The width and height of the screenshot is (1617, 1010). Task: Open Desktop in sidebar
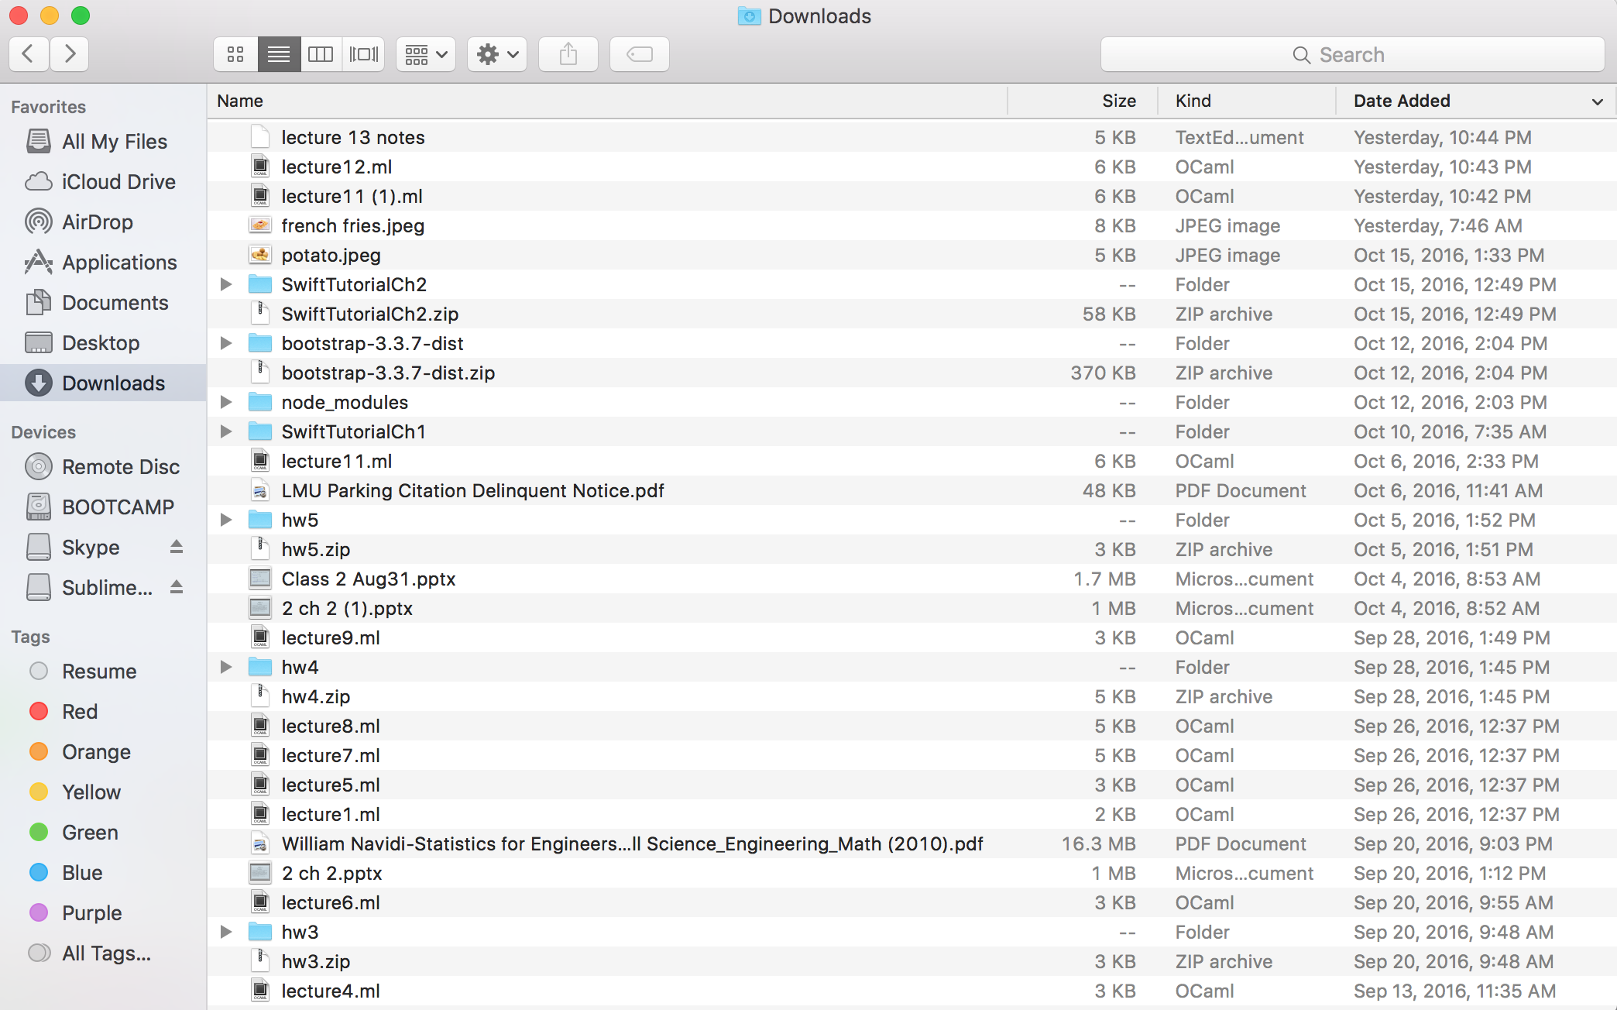tap(103, 343)
